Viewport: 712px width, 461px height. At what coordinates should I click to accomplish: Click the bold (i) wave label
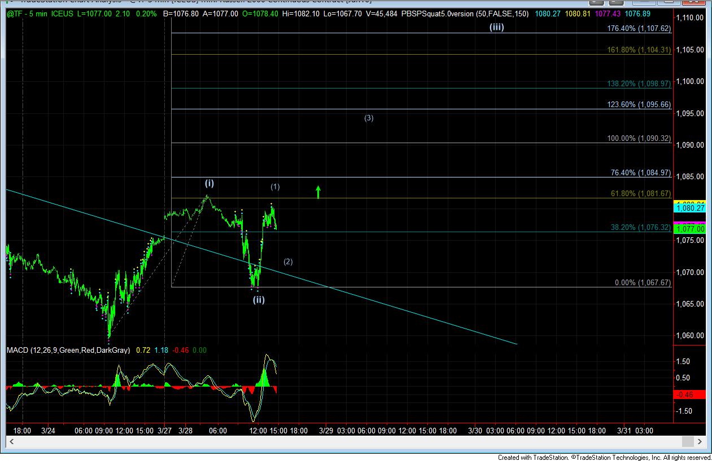pyautogui.click(x=209, y=183)
